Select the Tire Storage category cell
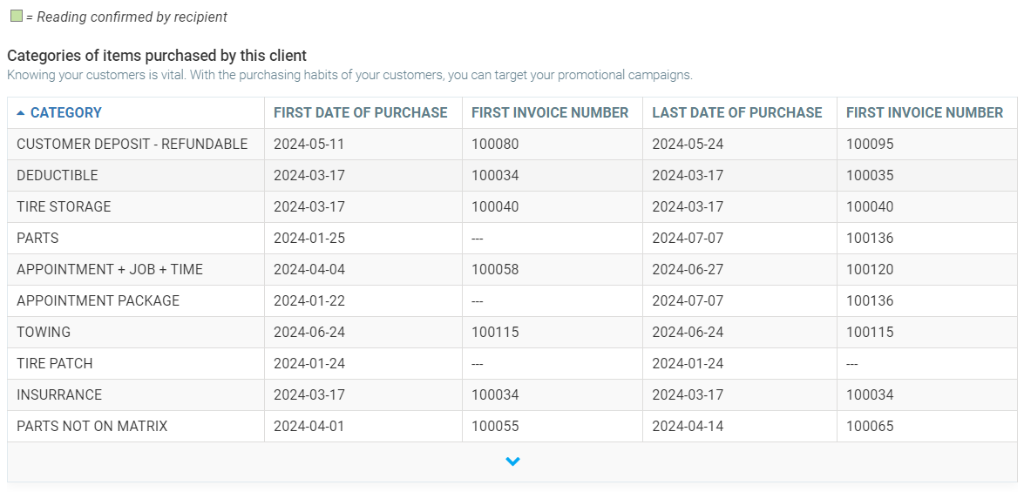This screenshot has height=492, width=1024. pyautogui.click(x=64, y=207)
